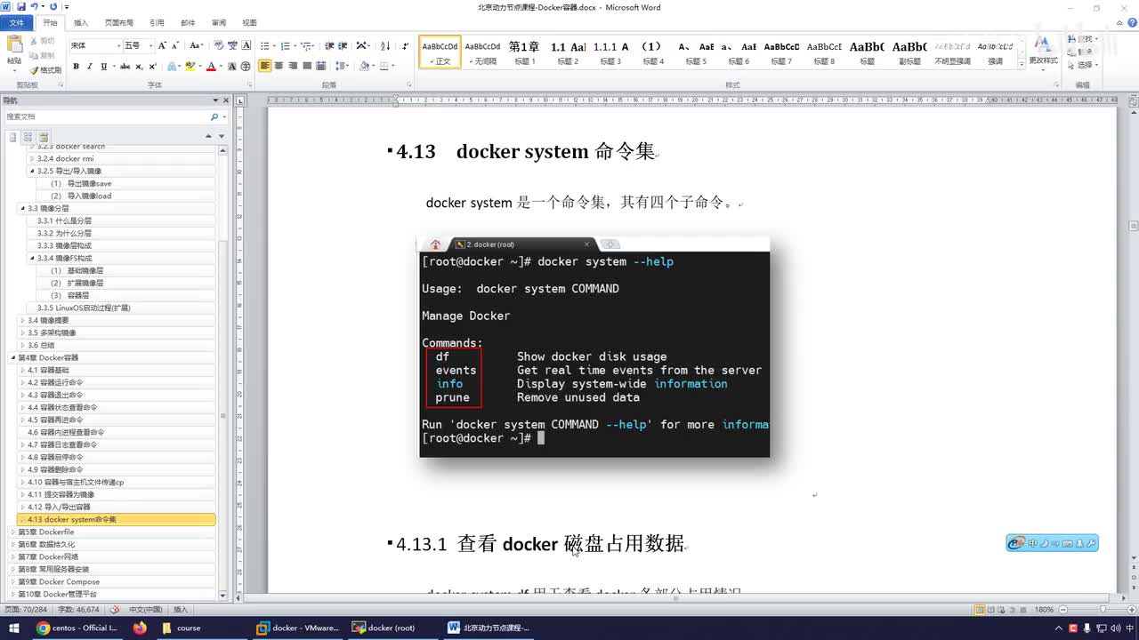Toggle character shading button
This screenshot has height=640, width=1139.
click(232, 67)
